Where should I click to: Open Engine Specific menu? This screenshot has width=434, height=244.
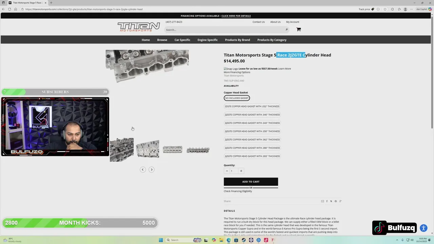[x=208, y=40]
